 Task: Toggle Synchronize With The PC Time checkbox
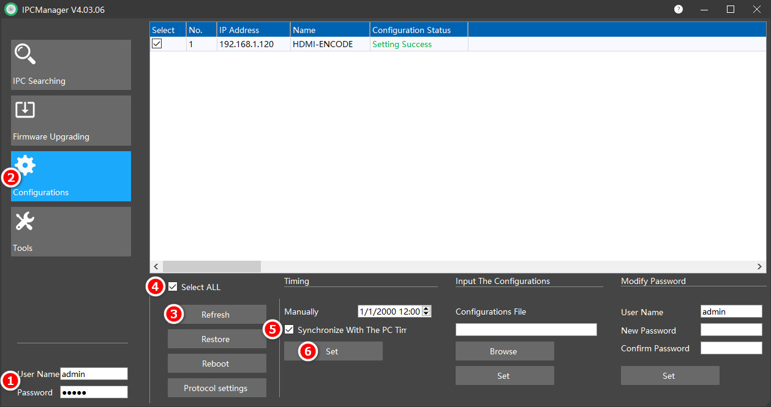coord(289,329)
